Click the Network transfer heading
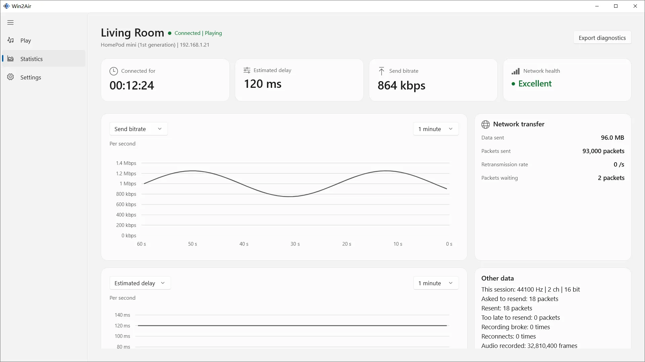The image size is (645, 362). tap(519, 124)
